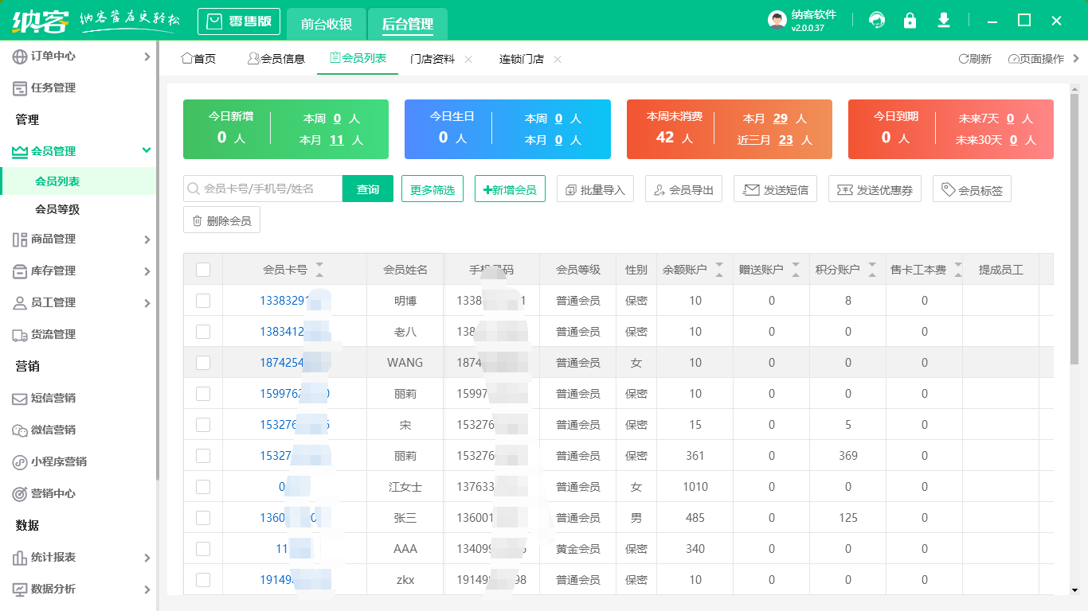The height and width of the screenshot is (611, 1088).
Task: Click the download icon in title bar
Action: pos(944,20)
